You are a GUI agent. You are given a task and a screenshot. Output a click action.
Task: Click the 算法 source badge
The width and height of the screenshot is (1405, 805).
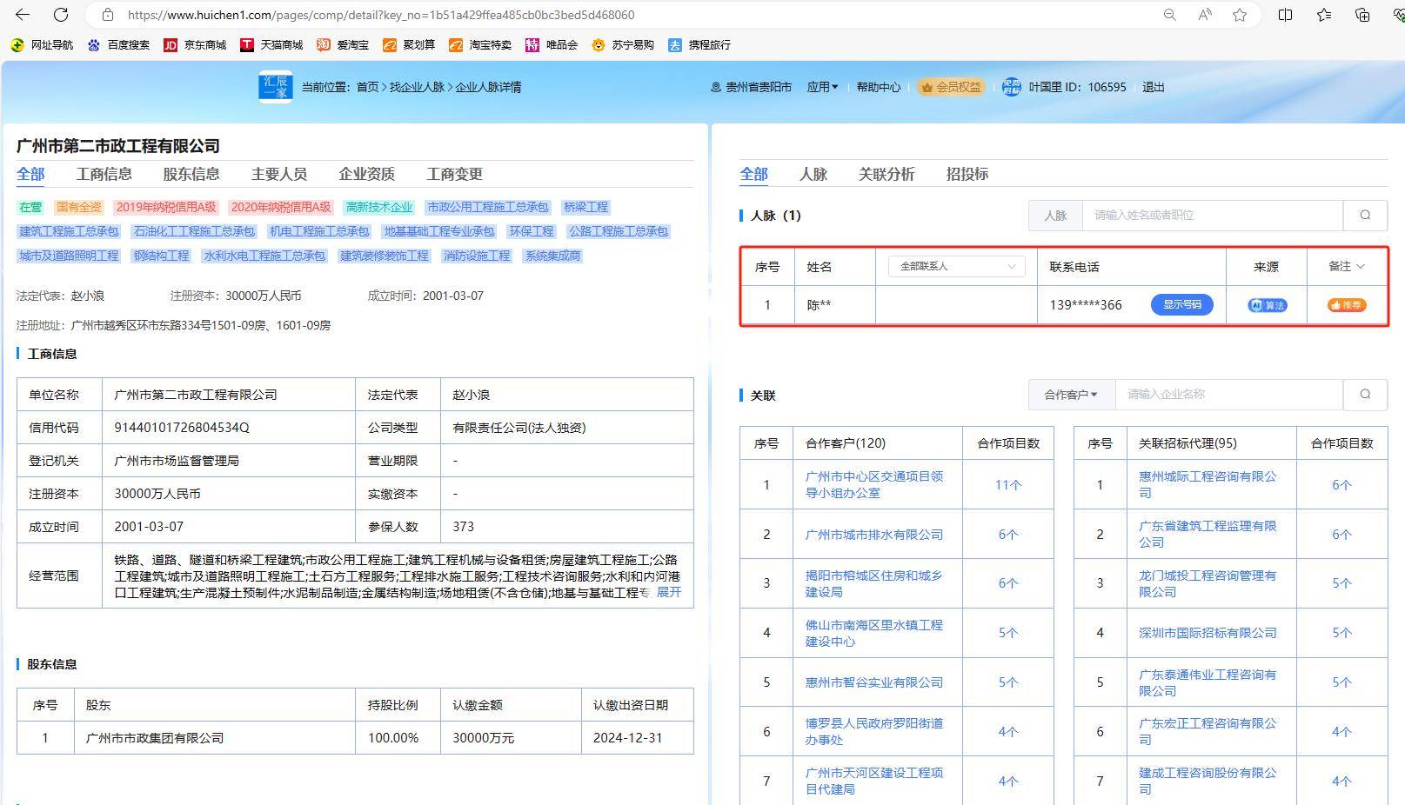pos(1267,305)
